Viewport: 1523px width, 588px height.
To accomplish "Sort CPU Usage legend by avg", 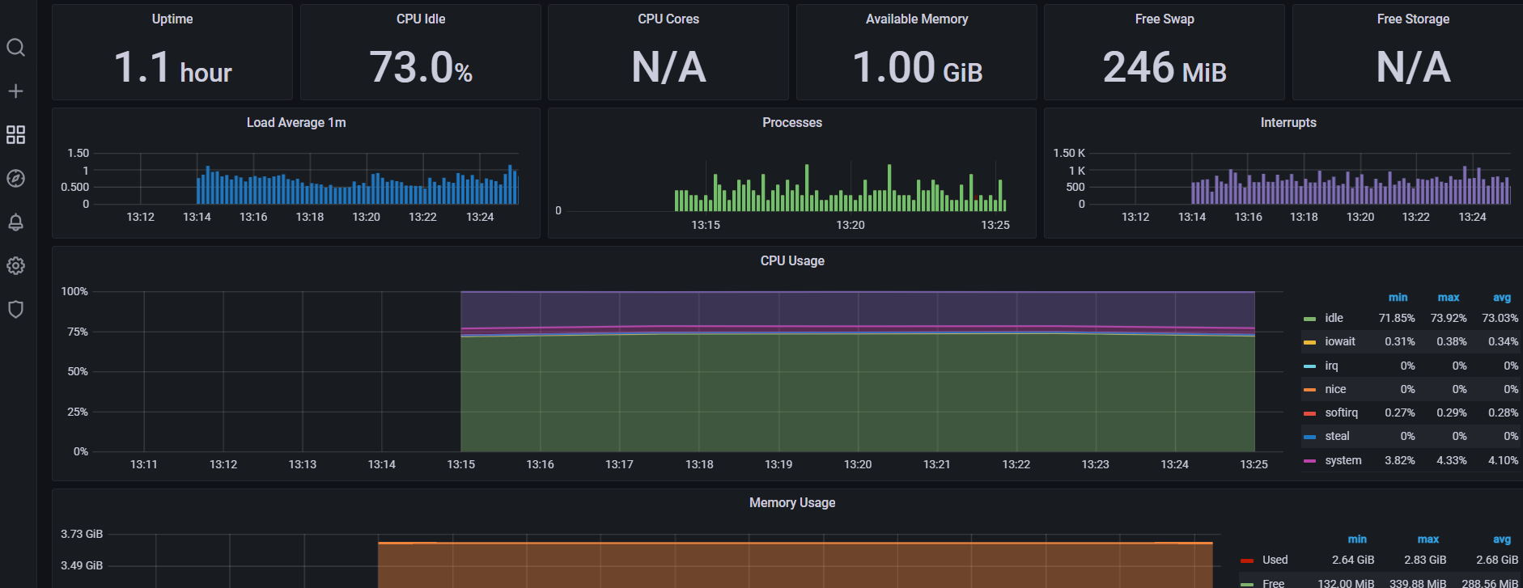I will (x=1501, y=298).
